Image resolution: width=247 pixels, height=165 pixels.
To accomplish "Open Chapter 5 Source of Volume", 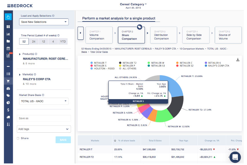I will point(228,35).
